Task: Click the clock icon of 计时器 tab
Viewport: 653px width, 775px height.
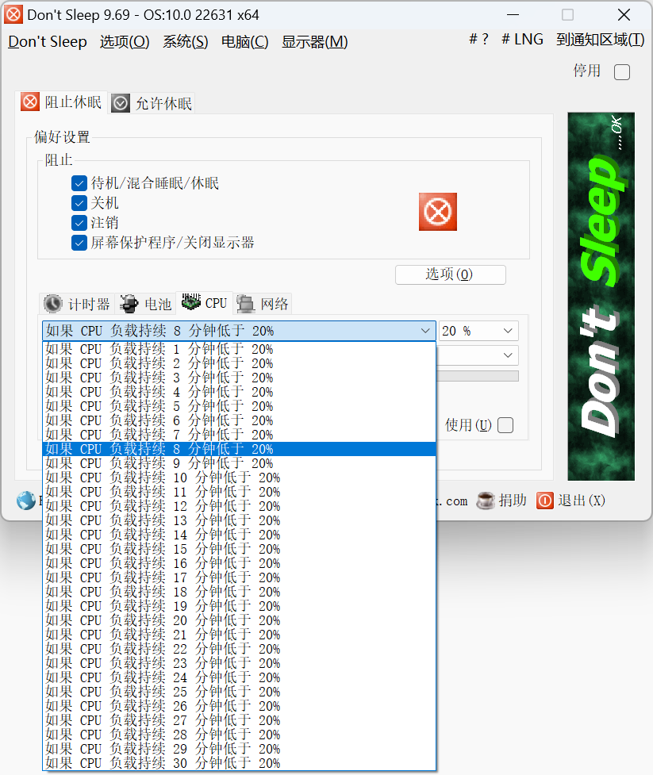Action: click(x=53, y=304)
